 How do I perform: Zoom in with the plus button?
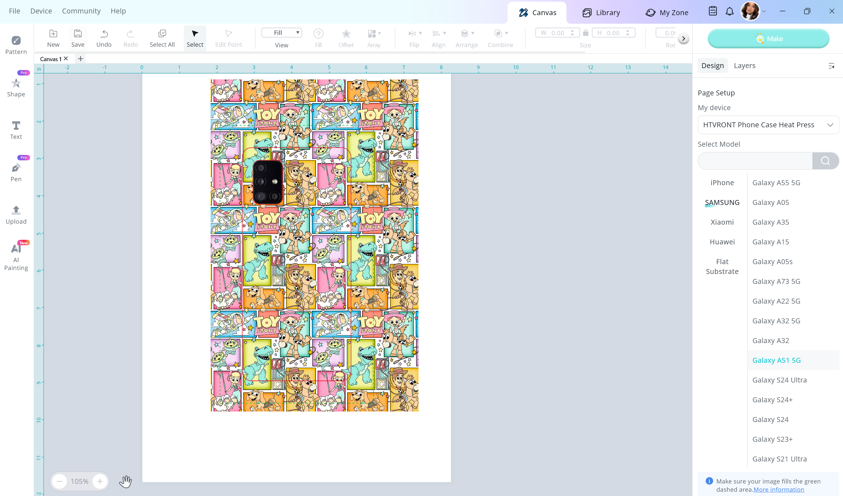tap(100, 481)
